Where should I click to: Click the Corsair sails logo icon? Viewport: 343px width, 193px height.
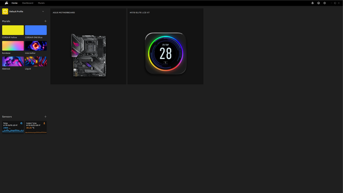pos(6,3)
